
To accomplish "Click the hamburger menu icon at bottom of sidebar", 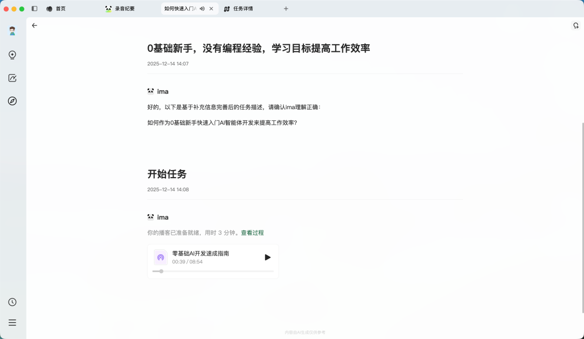I will 12,322.
